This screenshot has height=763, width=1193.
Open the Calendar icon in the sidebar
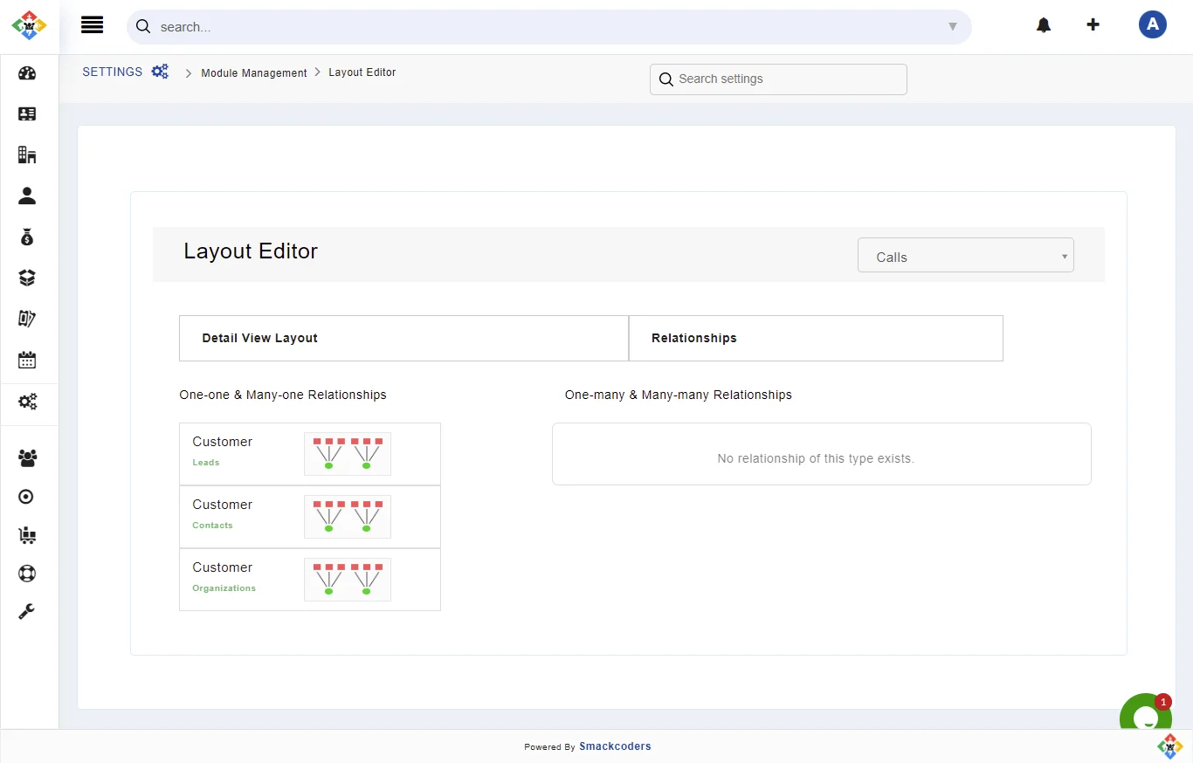27,360
